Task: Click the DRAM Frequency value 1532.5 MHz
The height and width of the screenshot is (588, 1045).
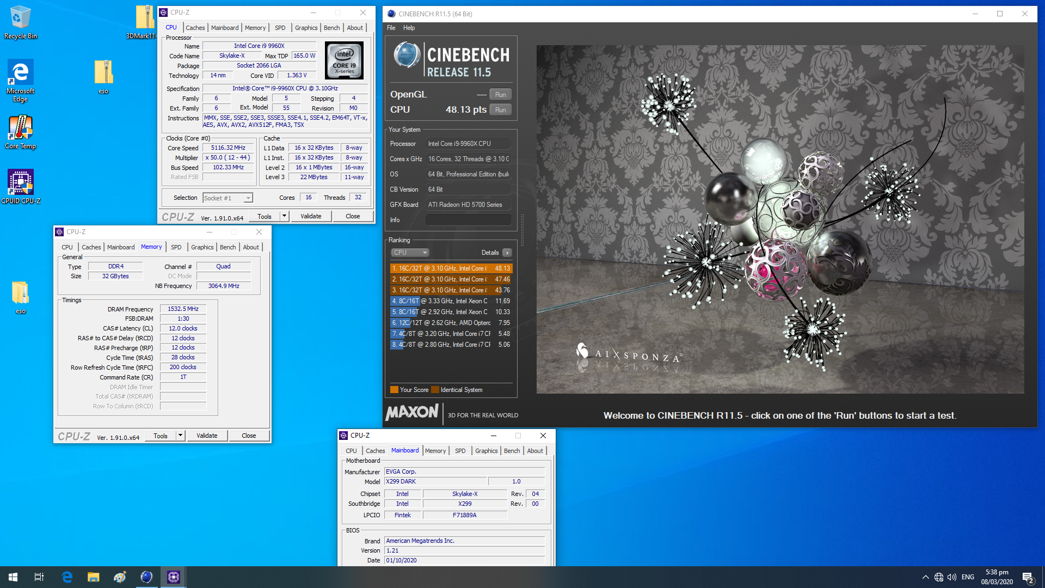Action: pyautogui.click(x=183, y=309)
